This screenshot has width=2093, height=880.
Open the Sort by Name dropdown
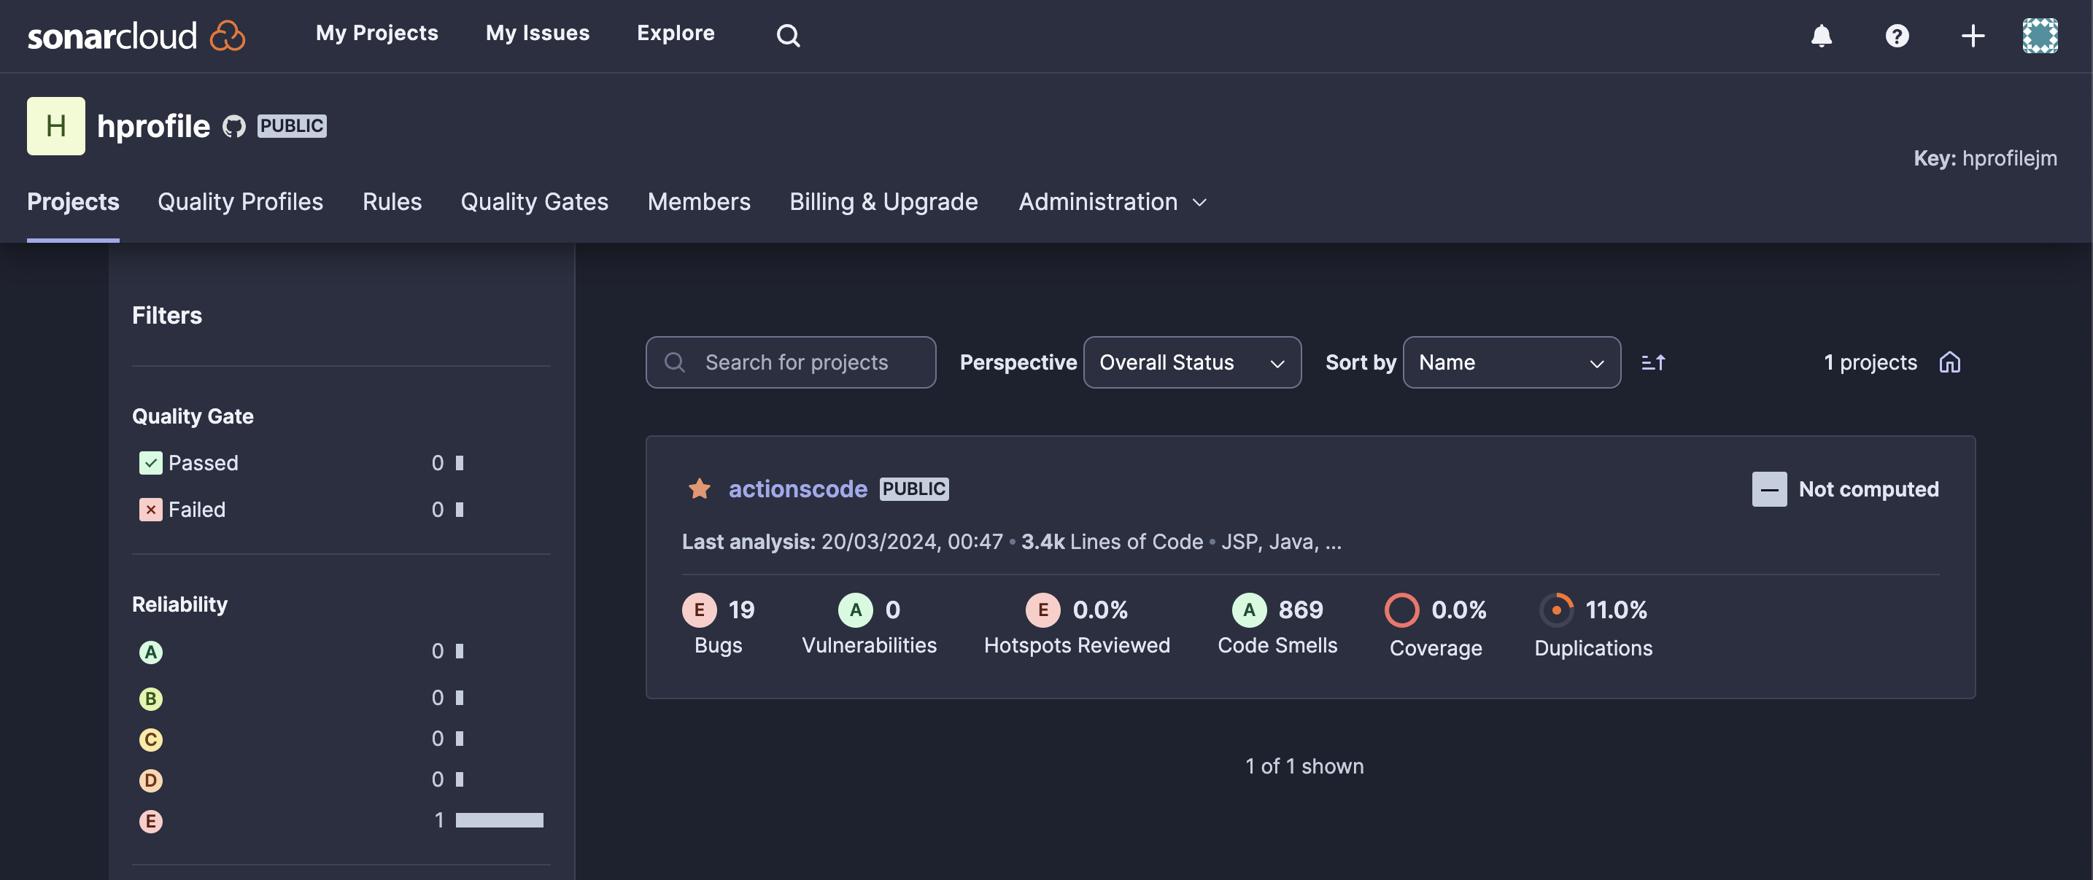(1510, 362)
